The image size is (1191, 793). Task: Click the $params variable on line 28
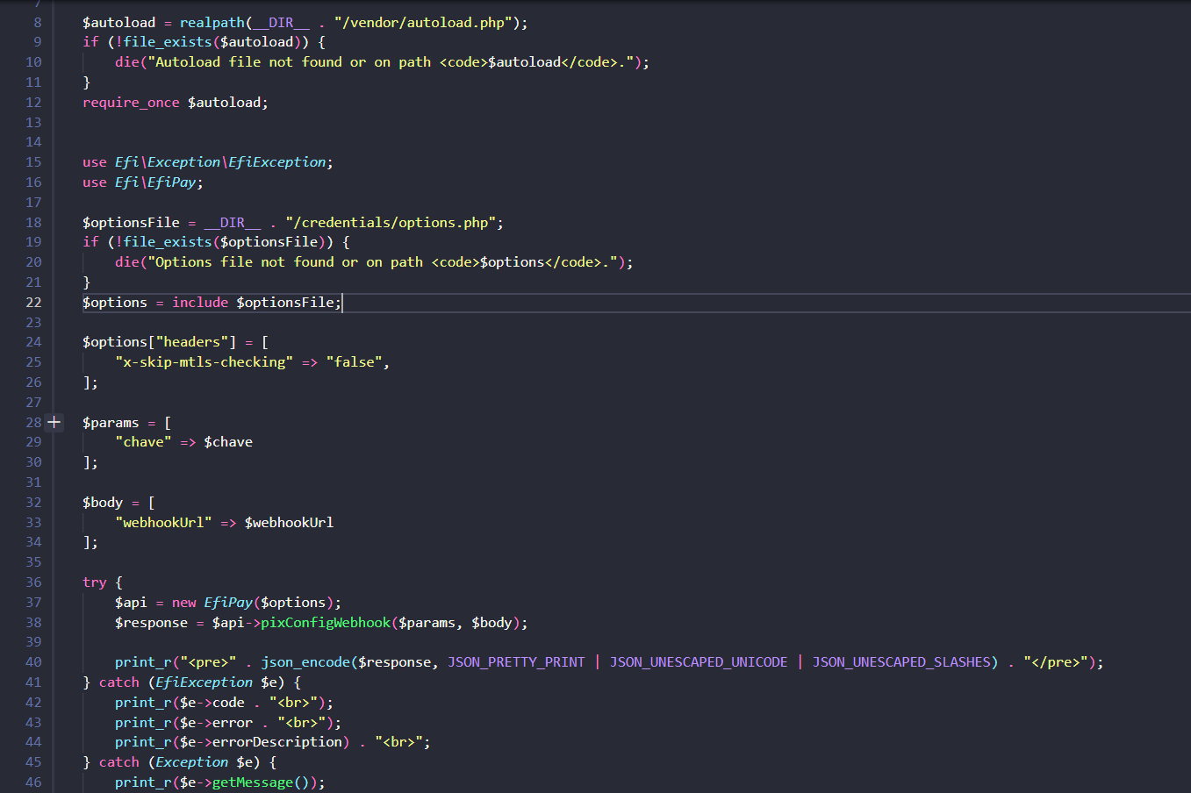pyautogui.click(x=111, y=423)
